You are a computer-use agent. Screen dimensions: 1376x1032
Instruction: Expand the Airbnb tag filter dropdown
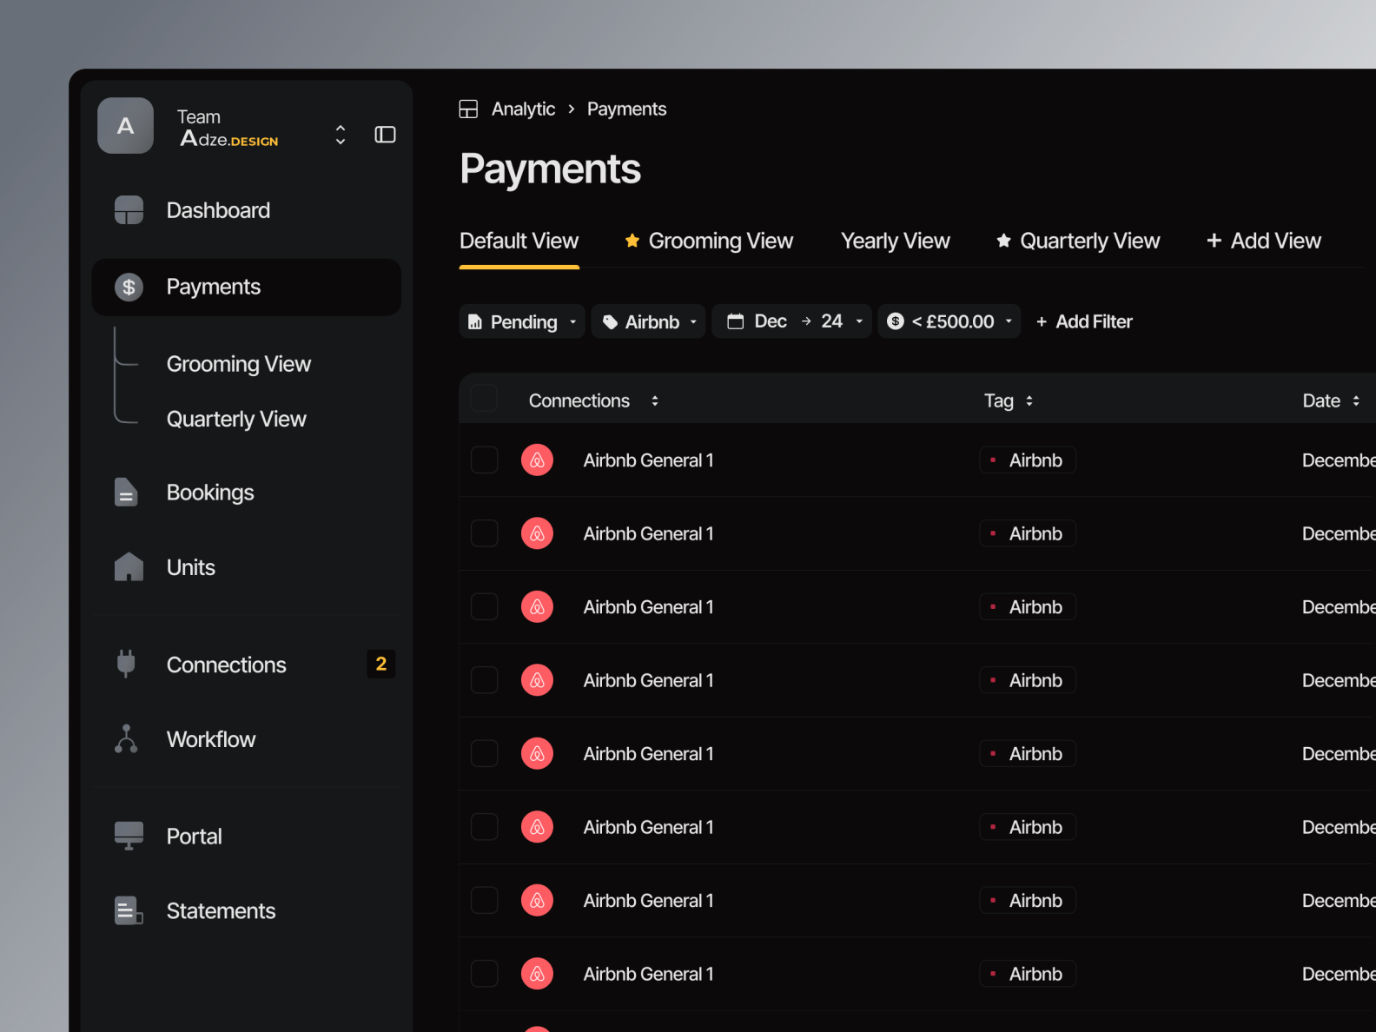point(649,321)
